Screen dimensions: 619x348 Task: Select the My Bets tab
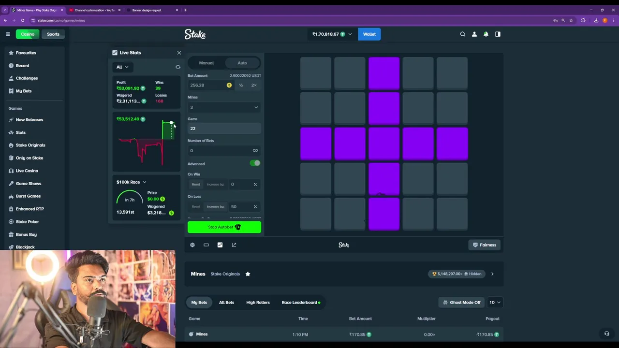(199, 303)
